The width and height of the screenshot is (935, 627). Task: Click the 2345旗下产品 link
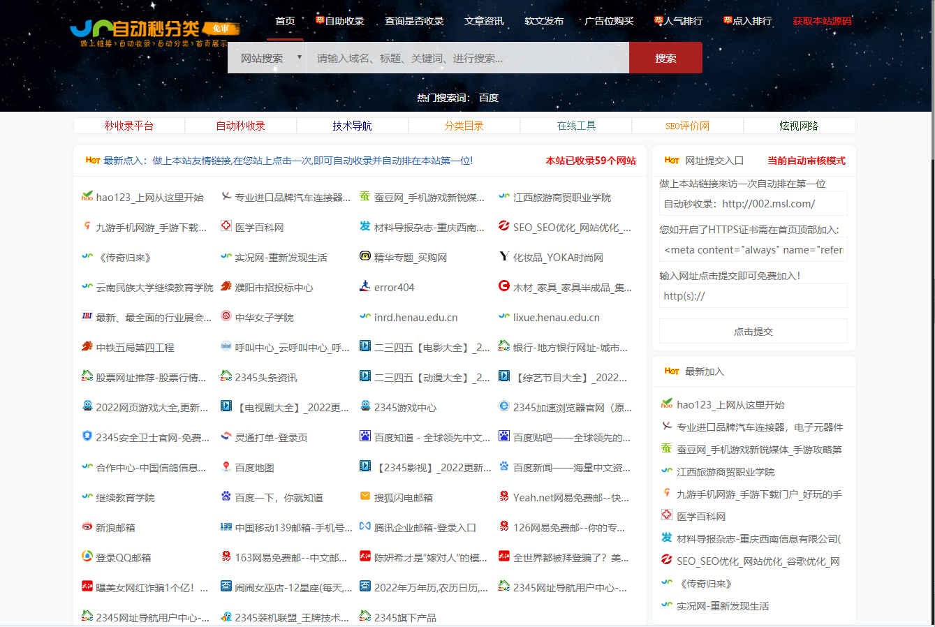tap(405, 617)
